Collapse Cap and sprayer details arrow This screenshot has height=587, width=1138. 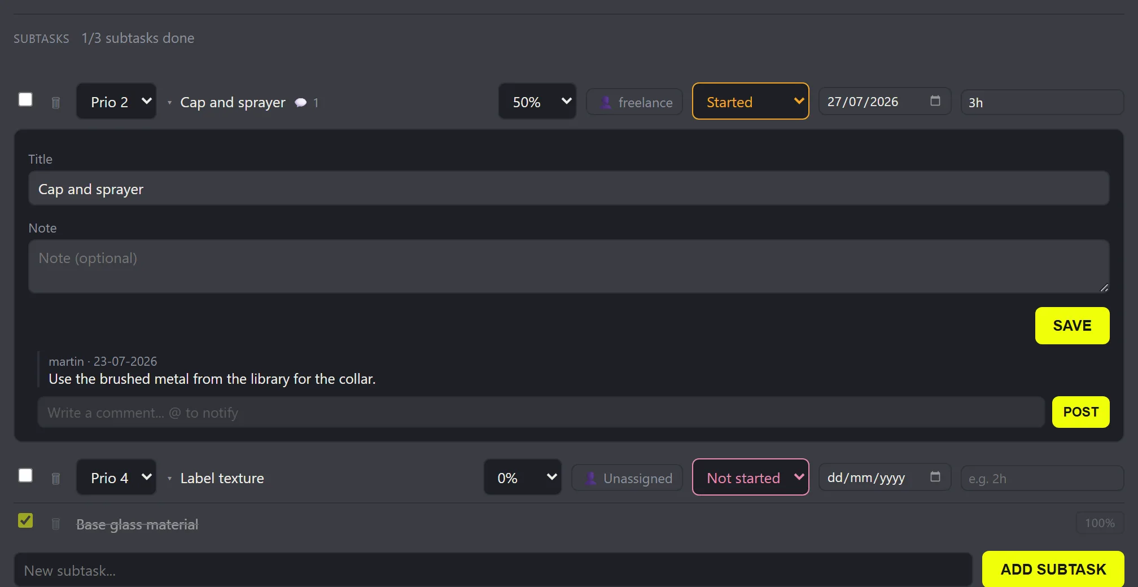(x=169, y=103)
